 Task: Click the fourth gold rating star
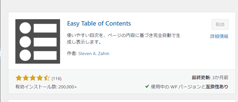coord(40,78)
